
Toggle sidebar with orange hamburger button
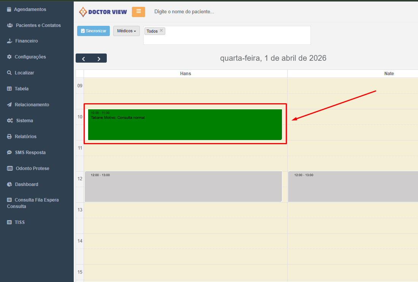(138, 12)
